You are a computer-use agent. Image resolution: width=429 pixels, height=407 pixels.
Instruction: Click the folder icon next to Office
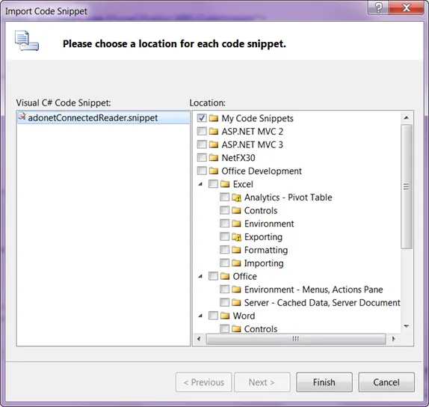point(225,276)
